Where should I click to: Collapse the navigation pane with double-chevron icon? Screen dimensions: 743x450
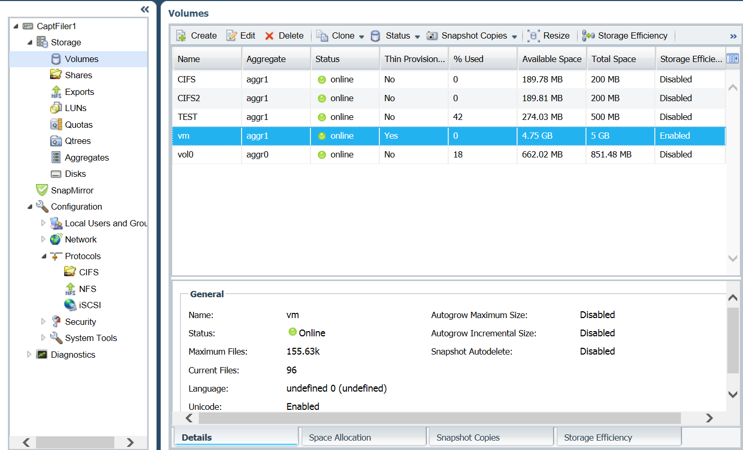point(145,9)
